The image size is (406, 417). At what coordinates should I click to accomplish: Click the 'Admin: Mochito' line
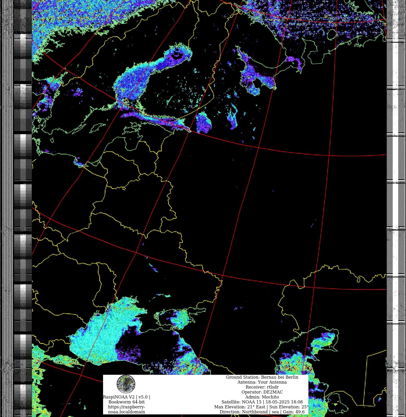tap(262, 397)
